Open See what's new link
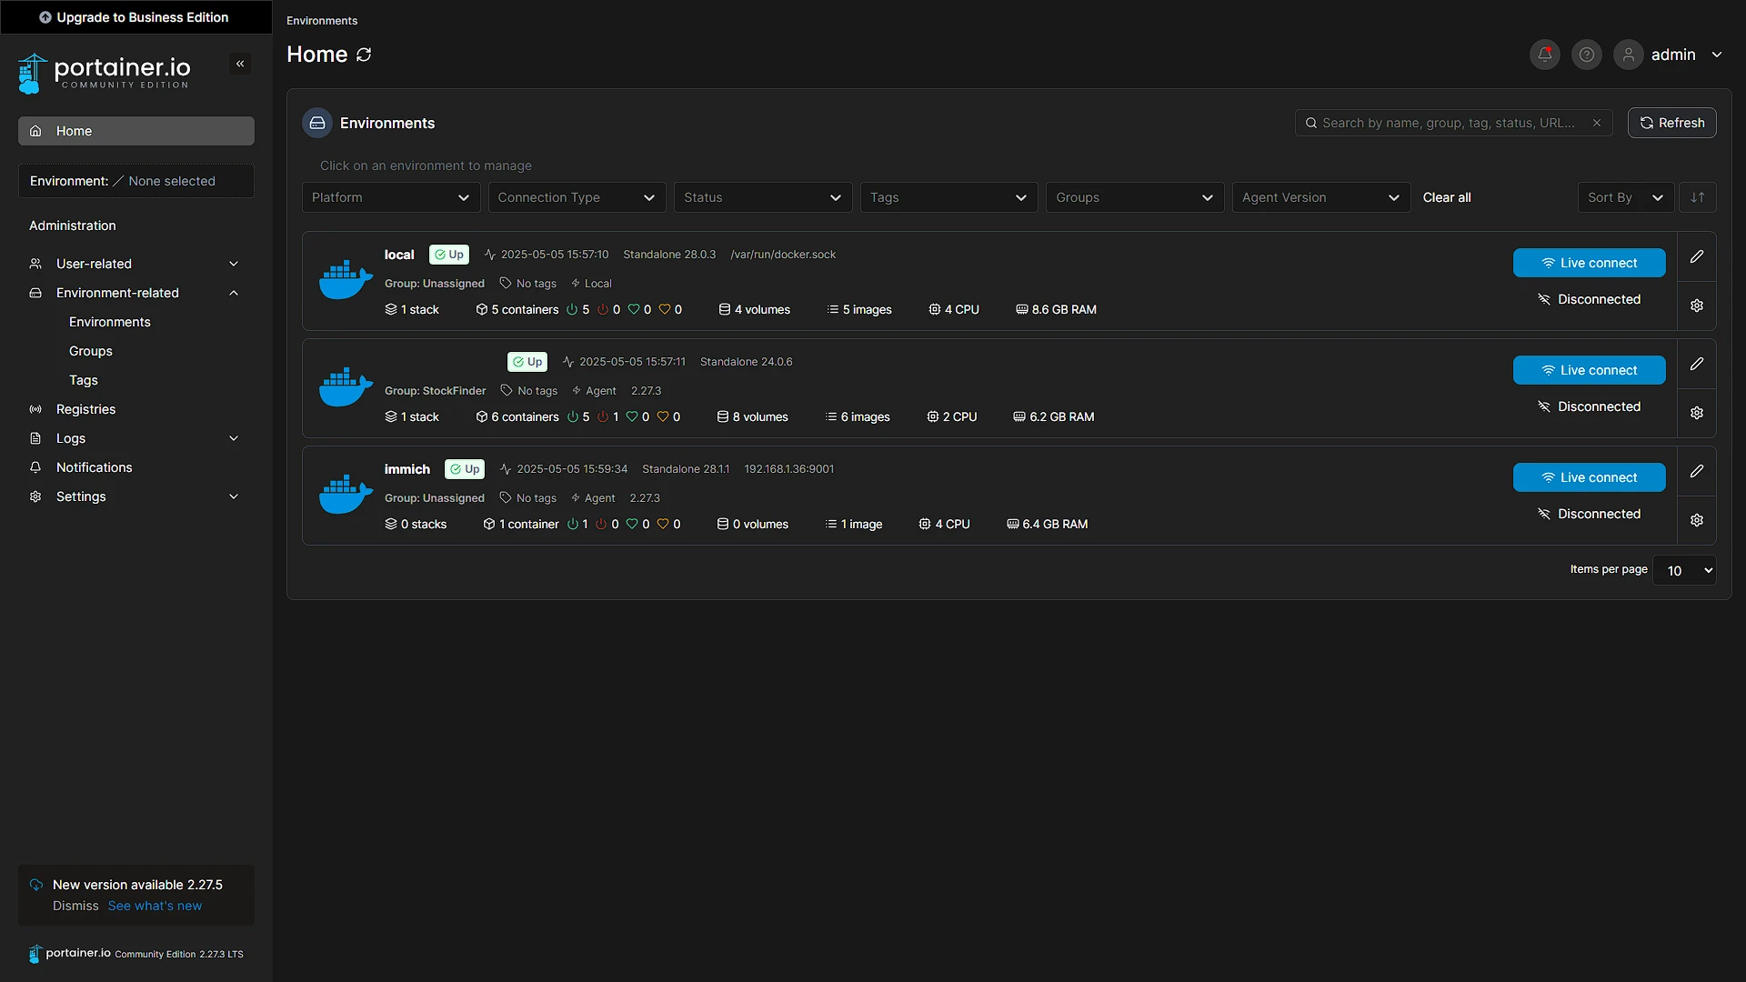This screenshot has height=982, width=1746. [155, 906]
